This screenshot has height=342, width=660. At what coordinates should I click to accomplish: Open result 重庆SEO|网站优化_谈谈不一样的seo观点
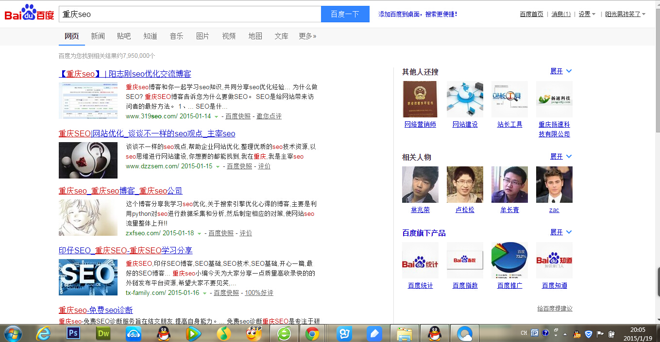point(147,133)
